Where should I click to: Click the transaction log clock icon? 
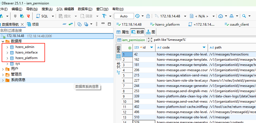tap(138, 16)
